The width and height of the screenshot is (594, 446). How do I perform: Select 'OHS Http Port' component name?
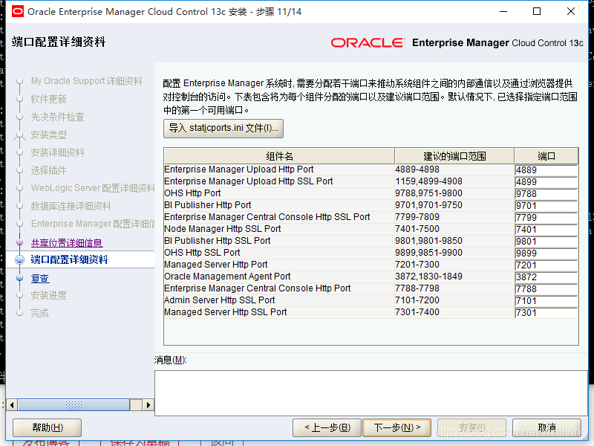click(x=192, y=193)
